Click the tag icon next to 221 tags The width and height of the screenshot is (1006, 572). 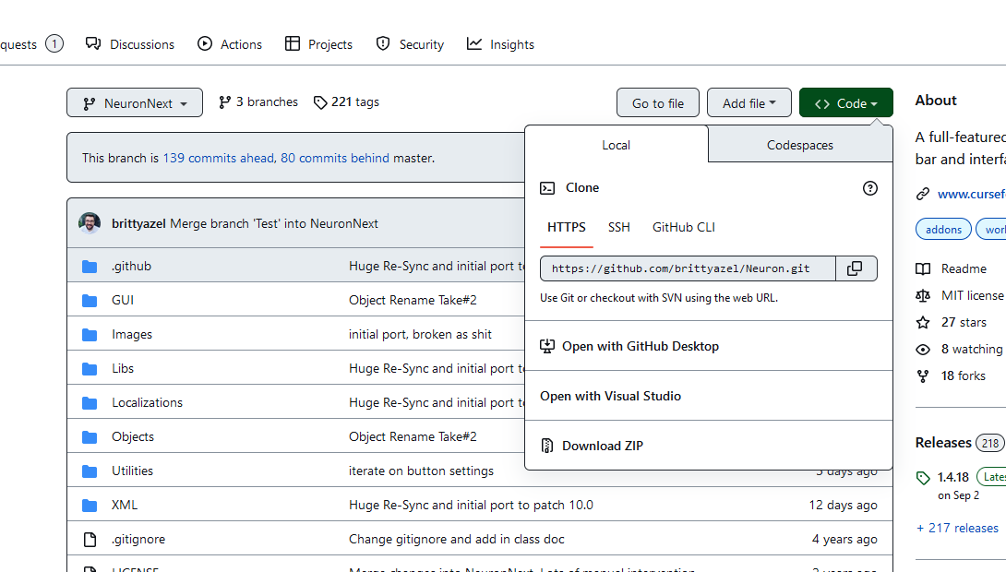click(x=320, y=102)
